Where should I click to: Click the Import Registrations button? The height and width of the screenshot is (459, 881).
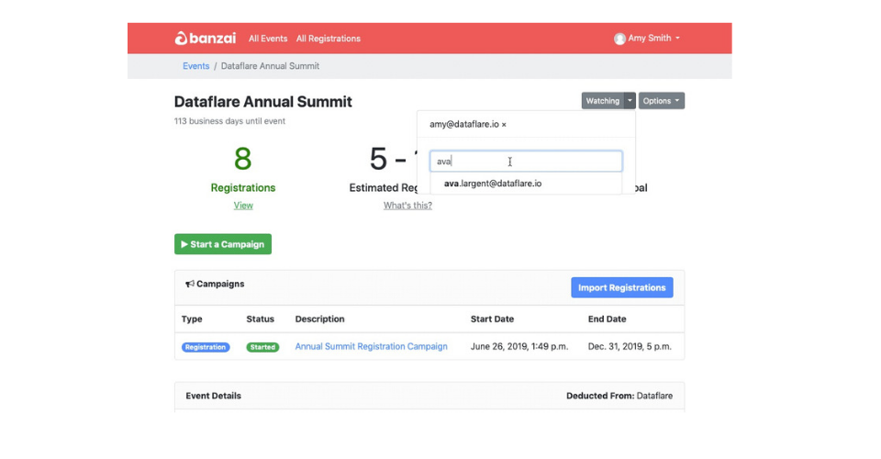tap(621, 287)
